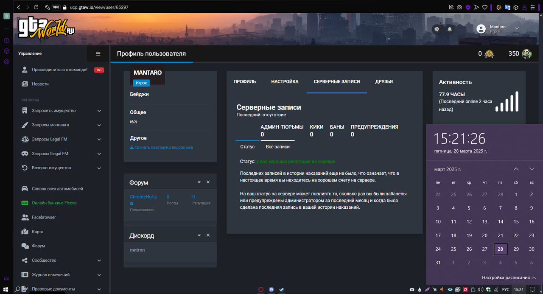The height and width of the screenshot is (294, 543).
Task: Switch to the Настройка tab
Action: [285, 81]
